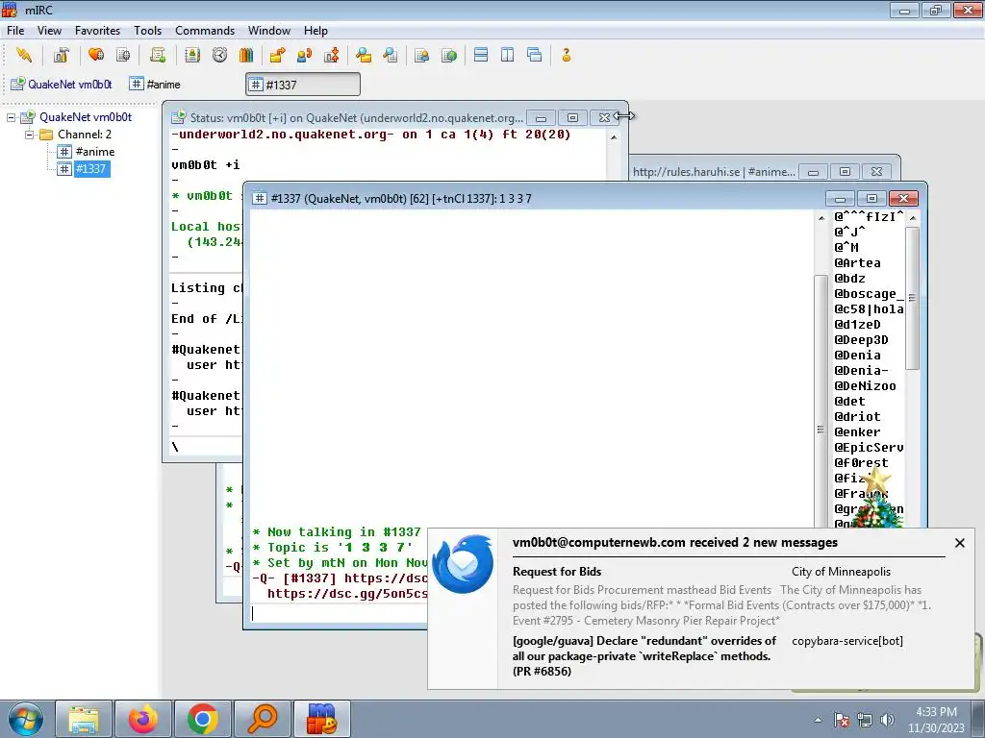985x738 pixels.
Task: Click the DCC Chat icon
Action: click(305, 55)
